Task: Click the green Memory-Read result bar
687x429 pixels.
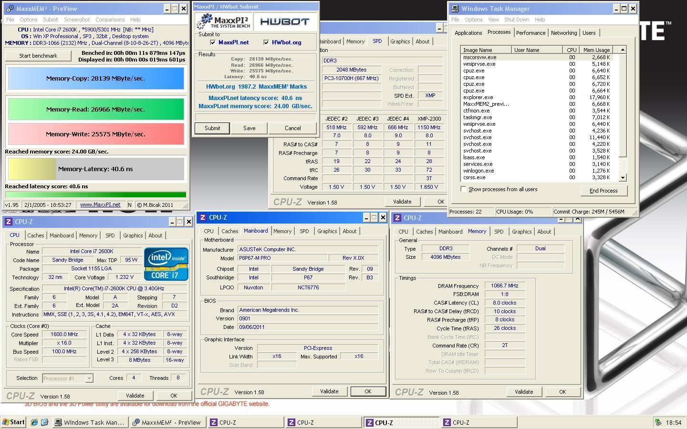Action: (96, 109)
